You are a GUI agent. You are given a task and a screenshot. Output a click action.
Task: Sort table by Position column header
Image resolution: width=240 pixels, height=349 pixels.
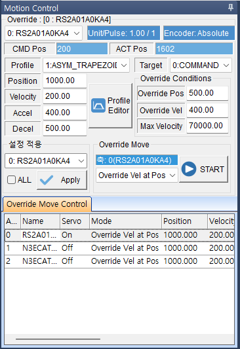click(184, 221)
